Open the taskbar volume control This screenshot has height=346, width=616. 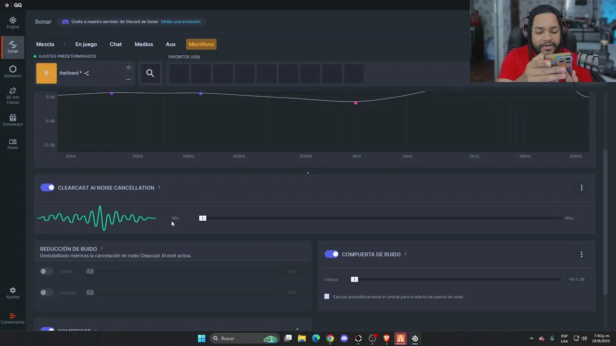584,338
